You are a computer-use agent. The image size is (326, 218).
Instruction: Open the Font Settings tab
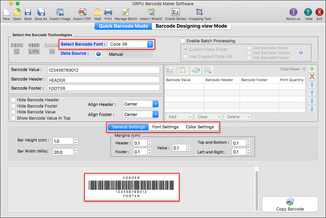coord(165,127)
